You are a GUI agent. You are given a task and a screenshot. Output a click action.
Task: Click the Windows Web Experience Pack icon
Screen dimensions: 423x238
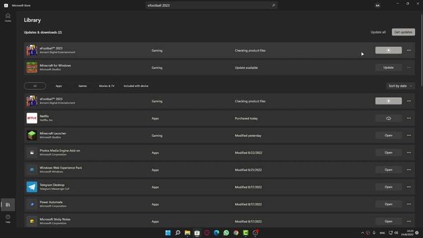click(x=32, y=170)
